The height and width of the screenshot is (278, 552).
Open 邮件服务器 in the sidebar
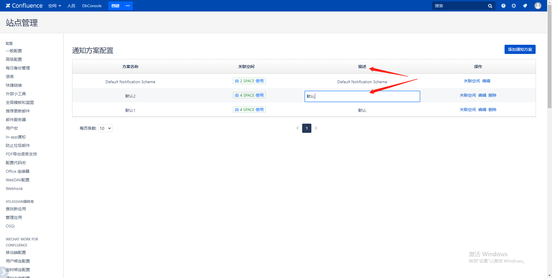coord(16,120)
